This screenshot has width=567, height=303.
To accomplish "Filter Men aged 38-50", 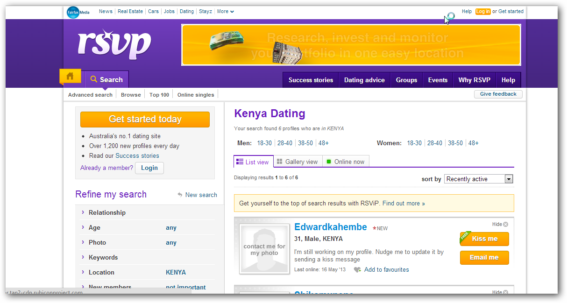I will [305, 143].
